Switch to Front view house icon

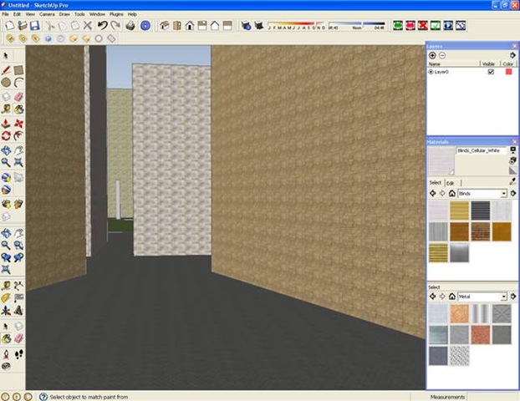click(190, 26)
